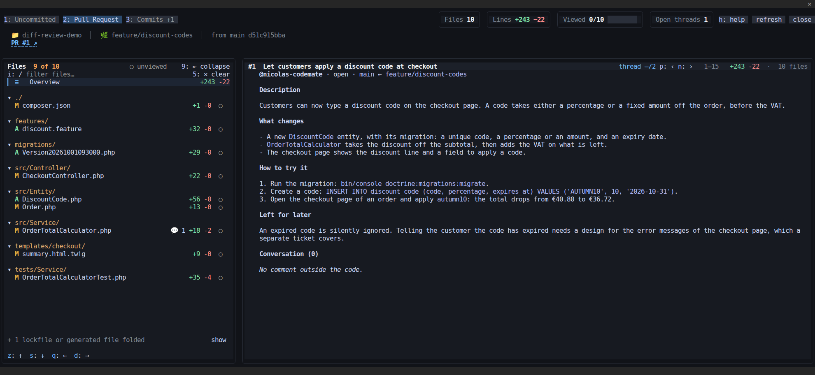The width and height of the screenshot is (815, 375).
Task: Mark discount.feature as viewed
Action: (221, 130)
